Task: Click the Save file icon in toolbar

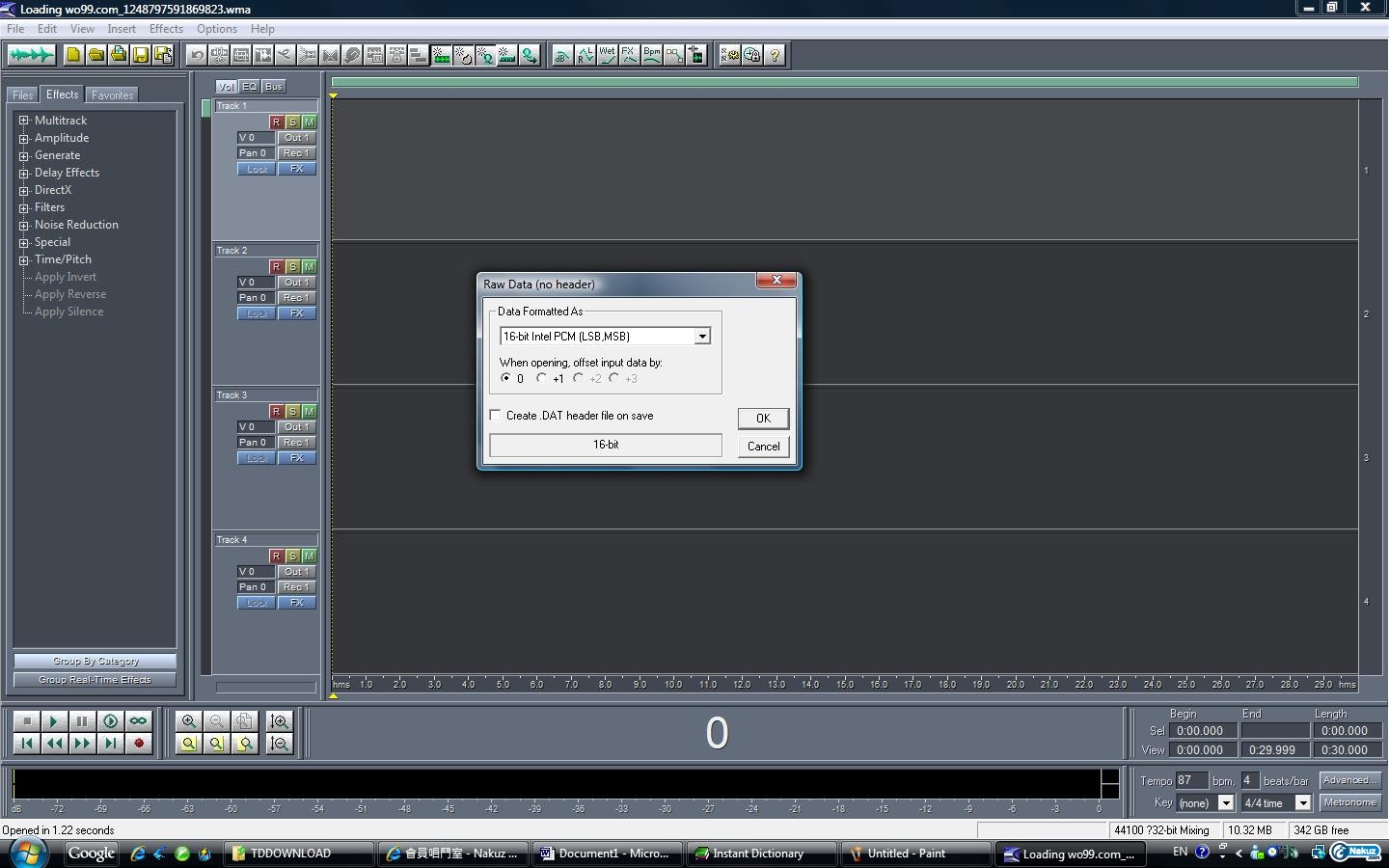Action: pyautogui.click(x=141, y=55)
